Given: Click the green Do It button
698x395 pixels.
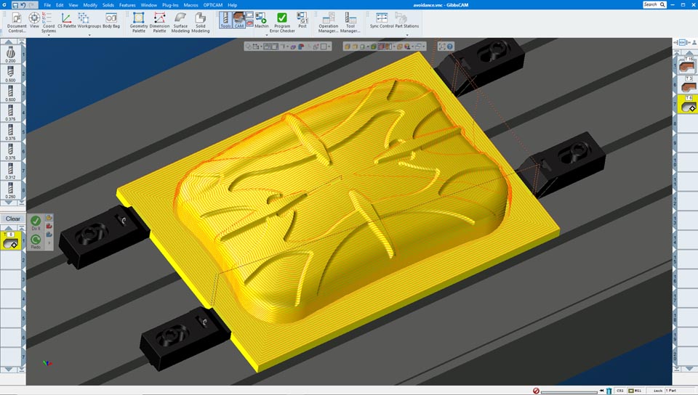Looking at the screenshot, I should tap(36, 221).
